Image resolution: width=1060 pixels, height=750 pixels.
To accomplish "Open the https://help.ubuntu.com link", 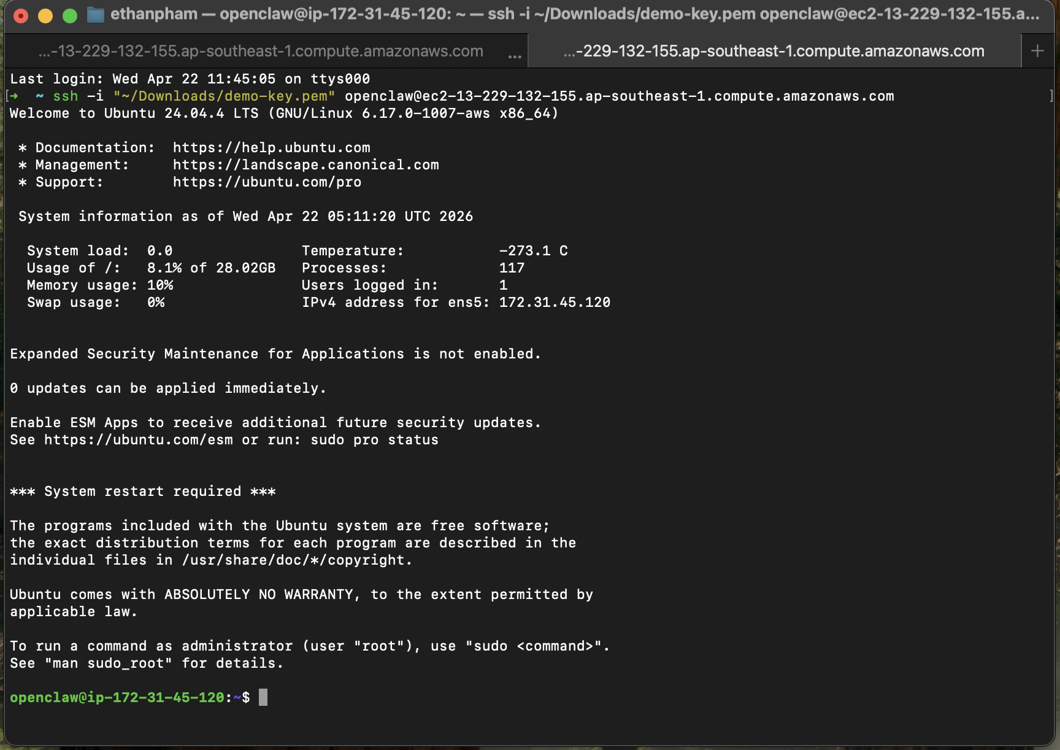I will pos(271,147).
